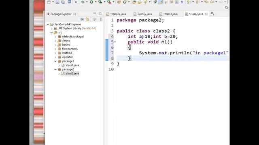Expand the flowcontrols package node
Screen dimensions: 259x145
pos(55,49)
